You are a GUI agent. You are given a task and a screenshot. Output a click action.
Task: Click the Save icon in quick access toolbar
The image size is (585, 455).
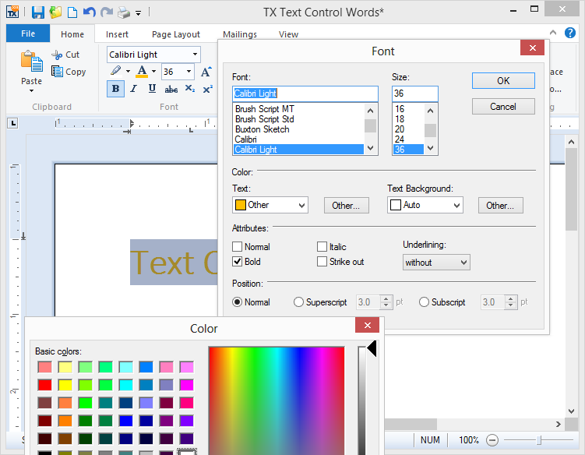click(38, 12)
